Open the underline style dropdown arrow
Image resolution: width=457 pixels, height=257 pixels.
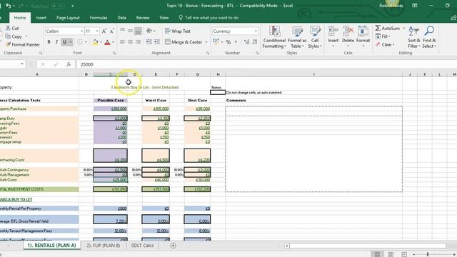(70, 42)
